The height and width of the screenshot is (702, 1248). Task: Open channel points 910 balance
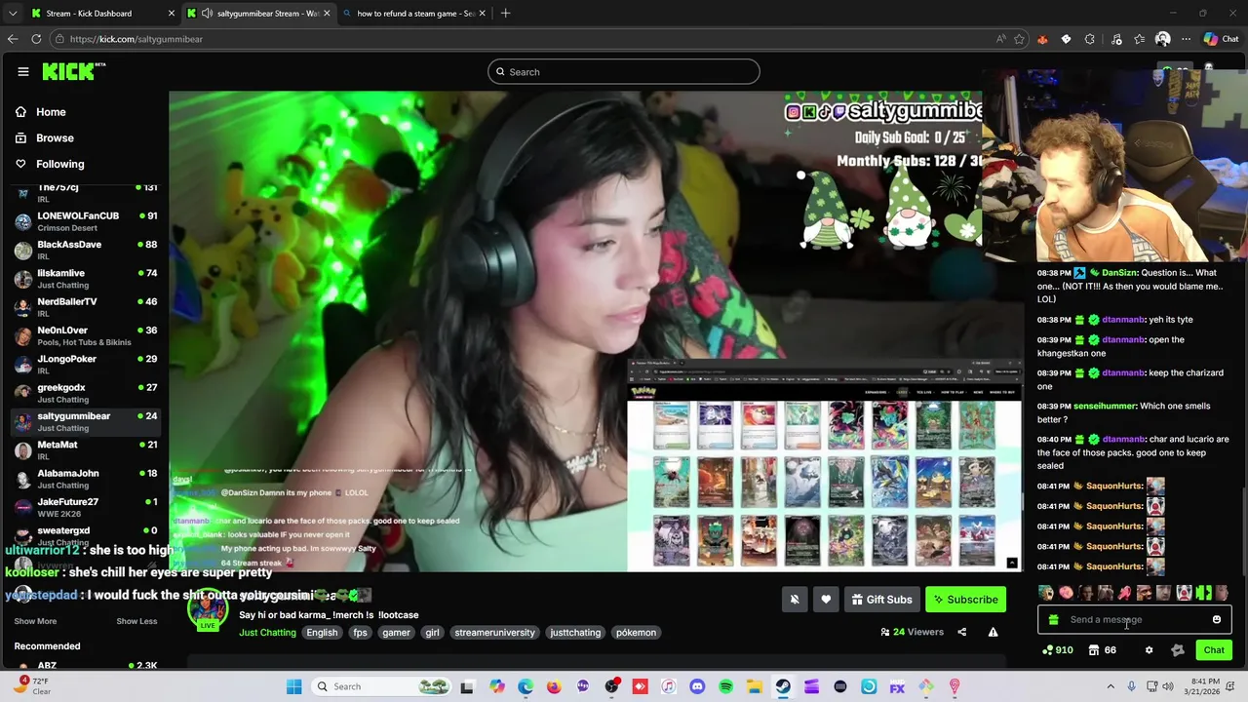coord(1058,650)
